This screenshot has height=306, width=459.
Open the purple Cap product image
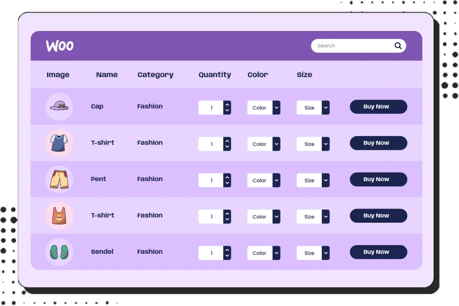tap(59, 107)
